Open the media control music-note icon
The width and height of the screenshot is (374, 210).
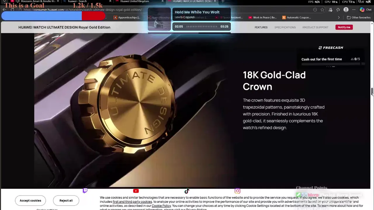pos(330,10)
